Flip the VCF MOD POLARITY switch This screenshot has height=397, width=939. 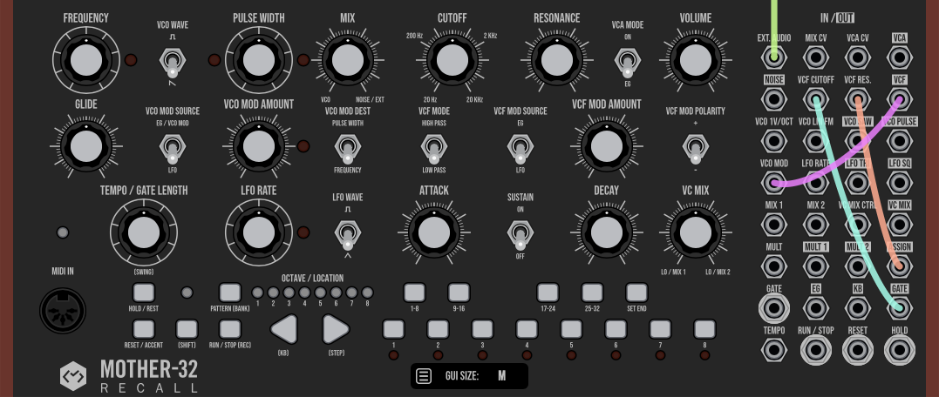tap(695, 149)
